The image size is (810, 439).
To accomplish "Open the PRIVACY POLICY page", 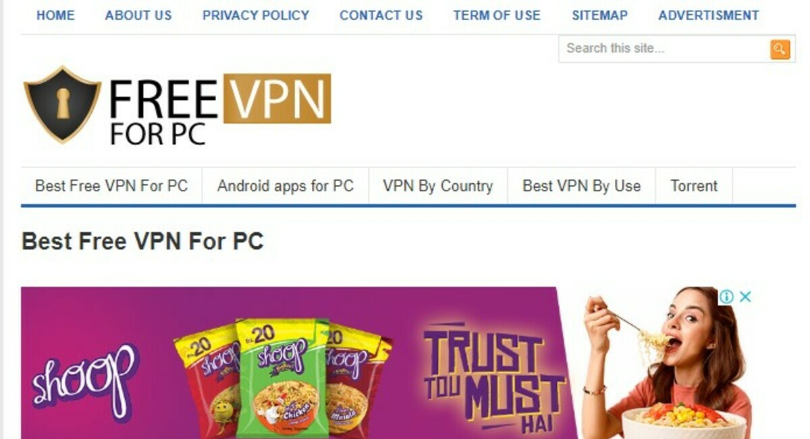I will [x=256, y=15].
